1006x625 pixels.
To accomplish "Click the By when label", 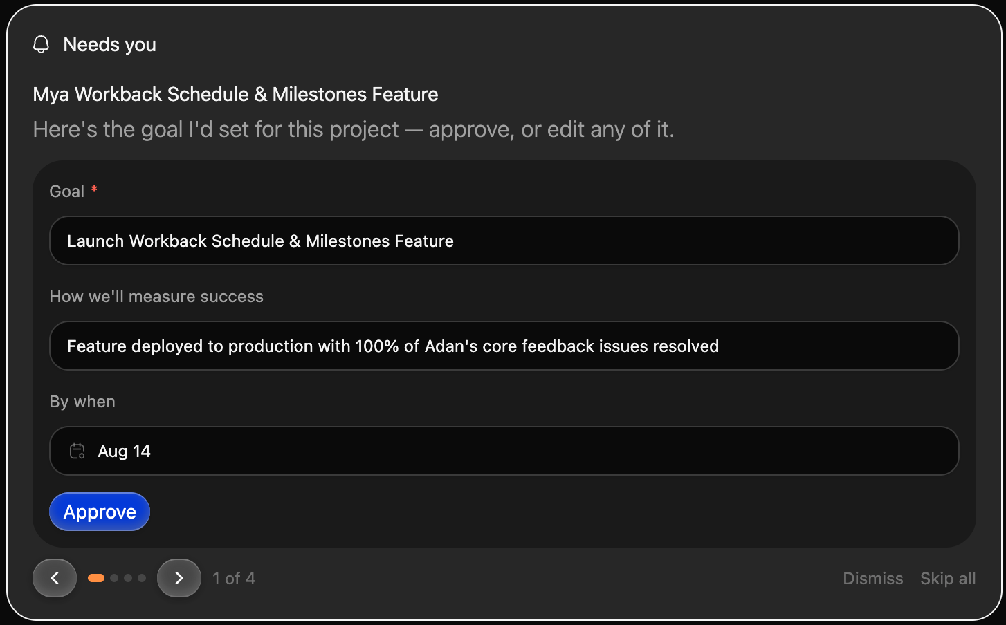I will (82, 402).
